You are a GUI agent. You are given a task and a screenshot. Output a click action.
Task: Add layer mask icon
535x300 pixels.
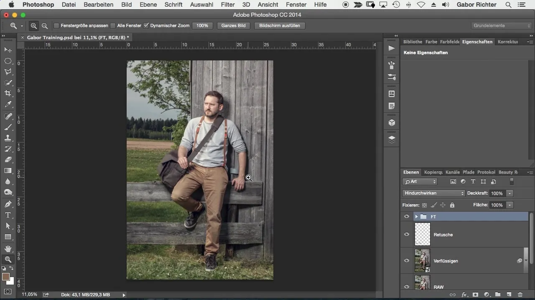(475, 295)
